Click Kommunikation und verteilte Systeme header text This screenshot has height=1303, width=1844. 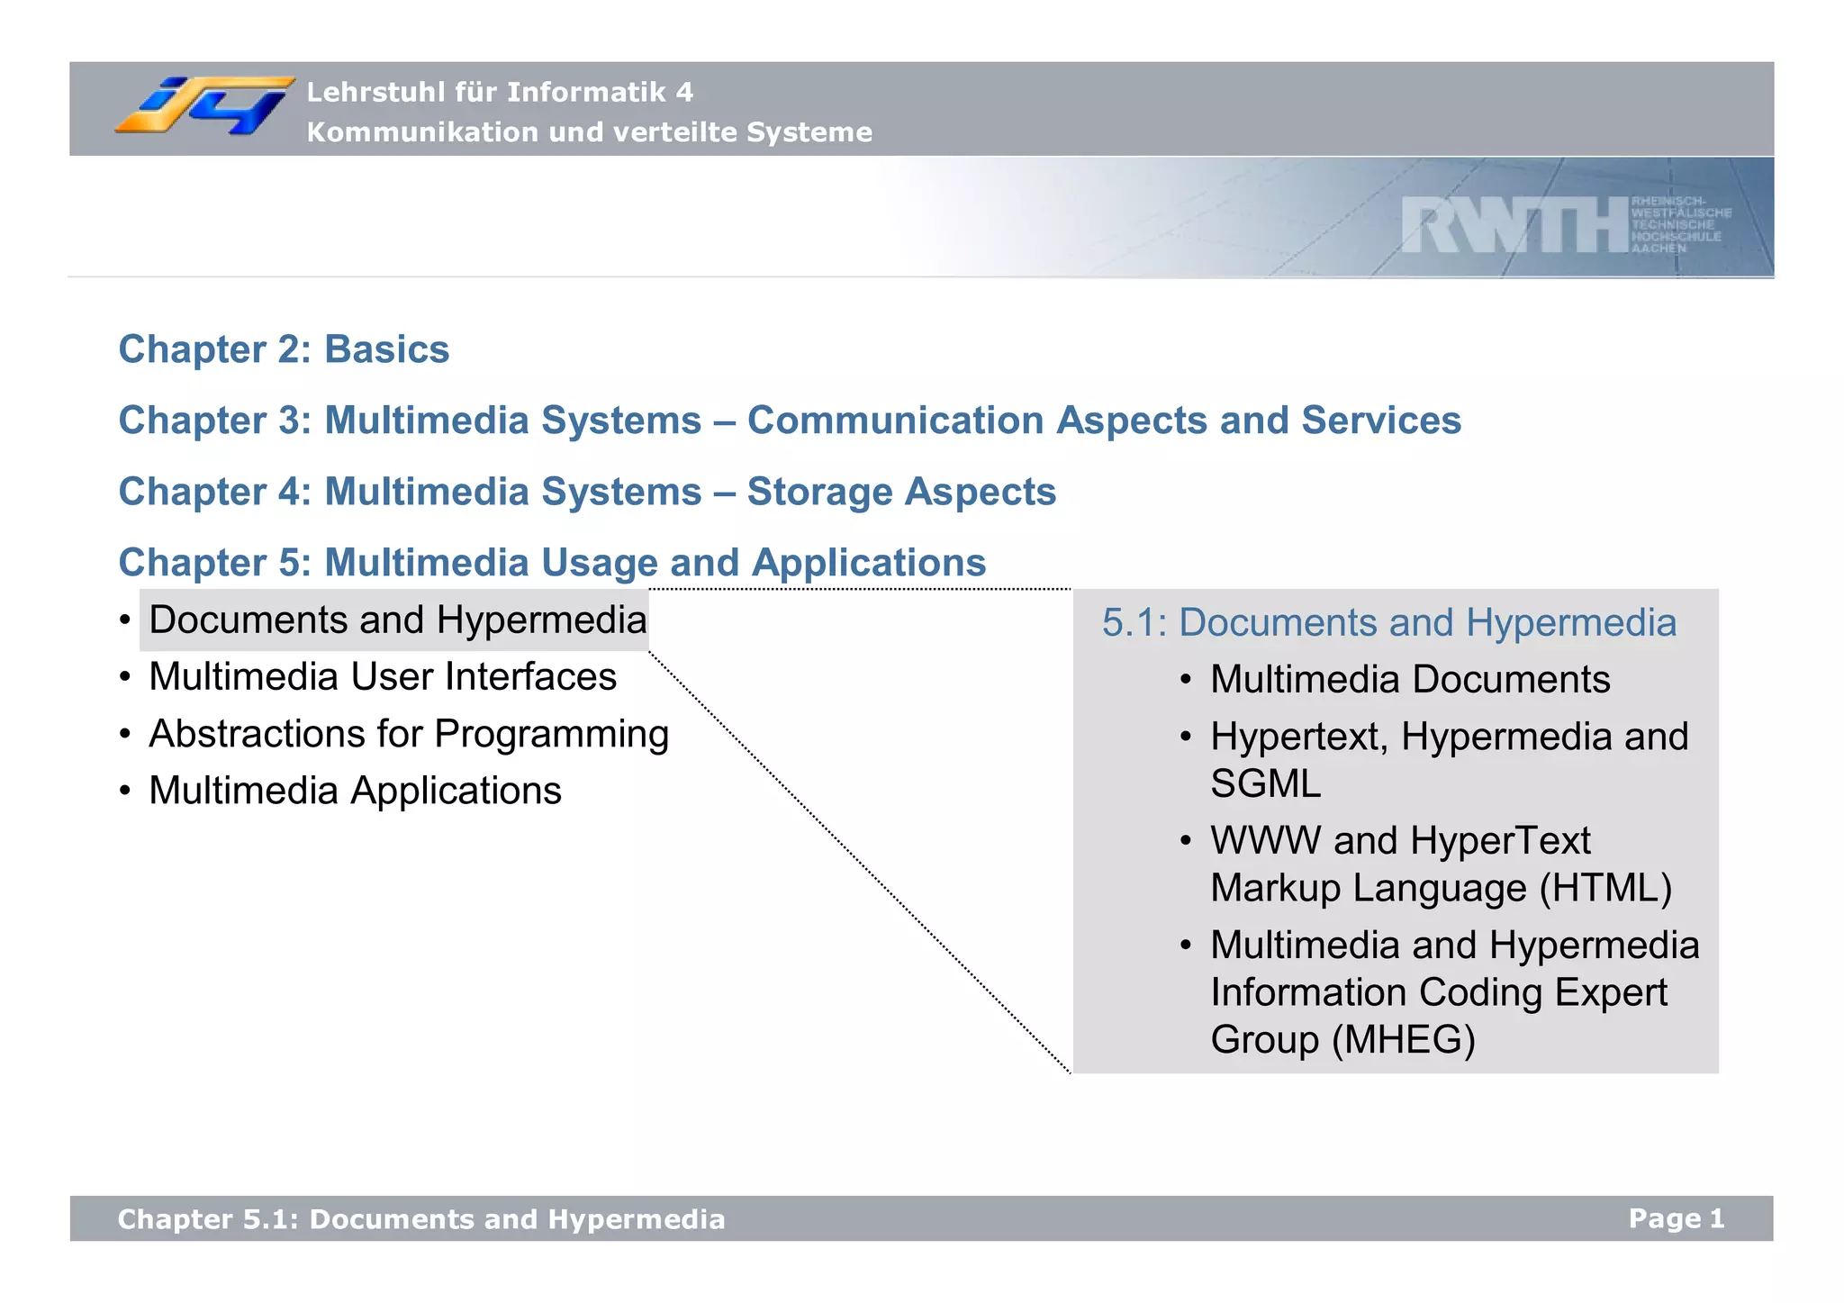point(589,132)
